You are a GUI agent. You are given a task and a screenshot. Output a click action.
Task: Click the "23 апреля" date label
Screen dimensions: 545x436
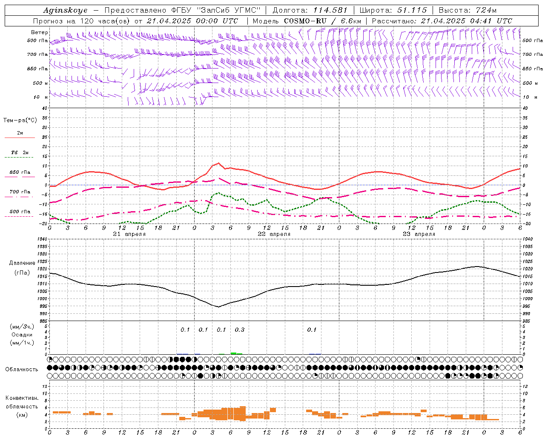click(419, 234)
